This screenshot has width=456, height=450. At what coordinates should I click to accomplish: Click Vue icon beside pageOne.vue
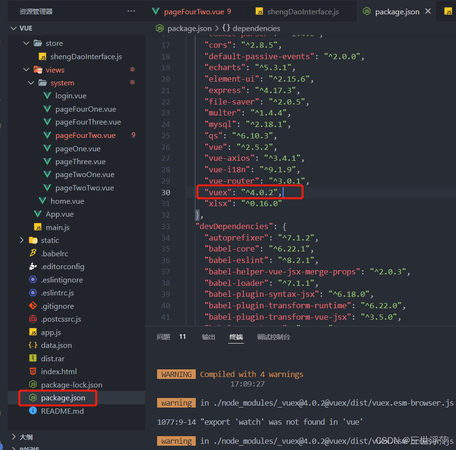[x=47, y=148]
